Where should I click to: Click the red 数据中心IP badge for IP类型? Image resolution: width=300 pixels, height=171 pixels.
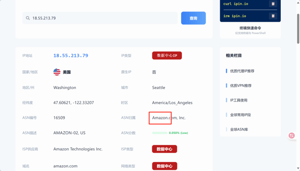167,55
